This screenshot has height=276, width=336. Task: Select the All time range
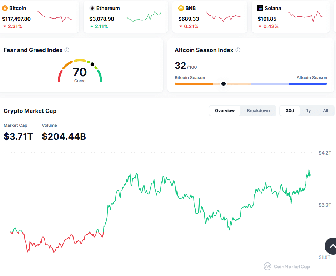(325, 111)
